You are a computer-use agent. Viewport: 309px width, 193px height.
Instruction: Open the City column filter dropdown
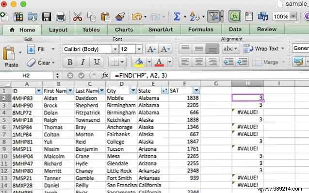pyautogui.click(x=133, y=91)
